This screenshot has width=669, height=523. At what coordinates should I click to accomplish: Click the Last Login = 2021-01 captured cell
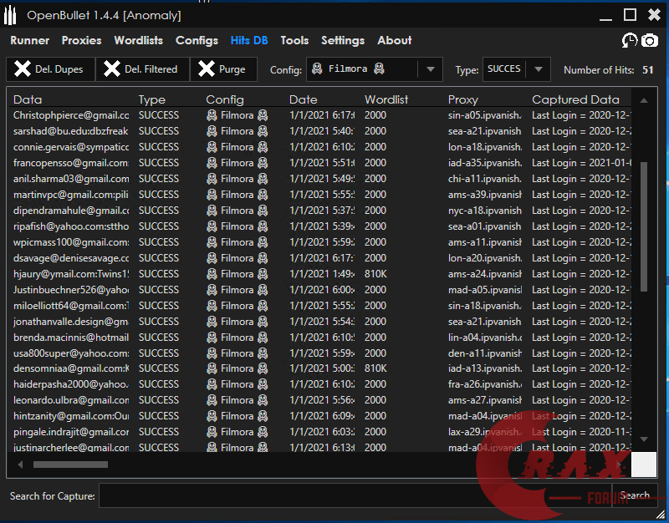(581, 163)
